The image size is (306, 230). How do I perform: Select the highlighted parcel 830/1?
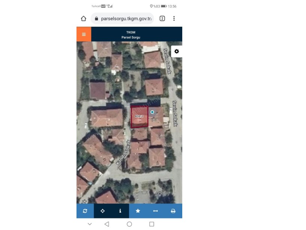[x=139, y=117]
